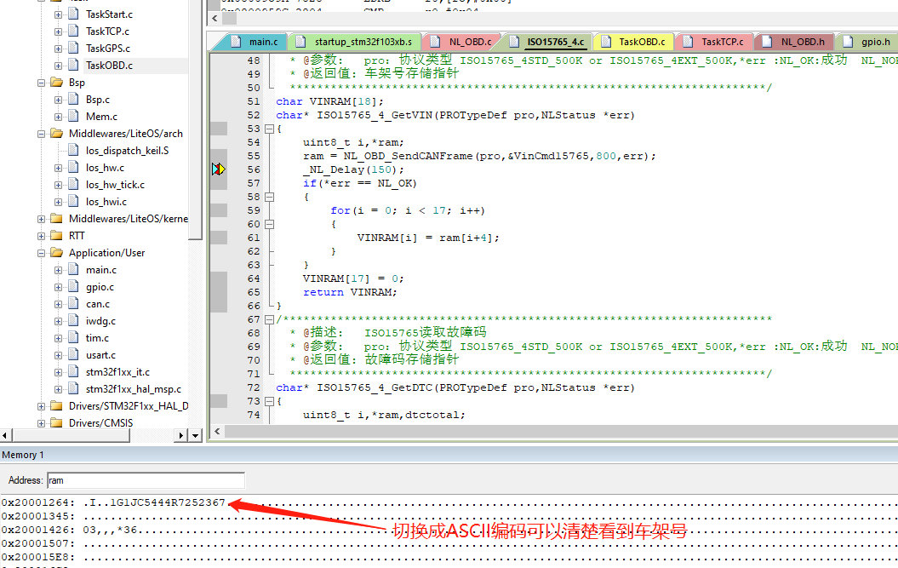Click the iwdg.c file icon in project tree

(x=73, y=321)
